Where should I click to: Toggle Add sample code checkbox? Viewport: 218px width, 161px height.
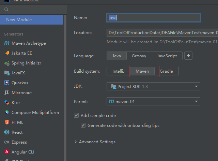click(x=76, y=115)
